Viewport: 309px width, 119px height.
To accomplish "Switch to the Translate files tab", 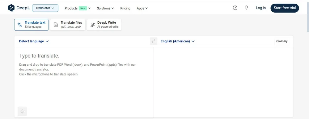I will [x=68, y=25].
